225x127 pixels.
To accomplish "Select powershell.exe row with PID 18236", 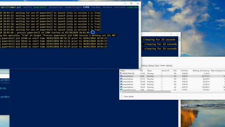I will pos(172,87).
